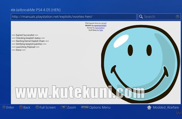Click 'Starting Kernel Exploit Chain' line
The width and height of the screenshot is (182, 119).
pos(30,41)
